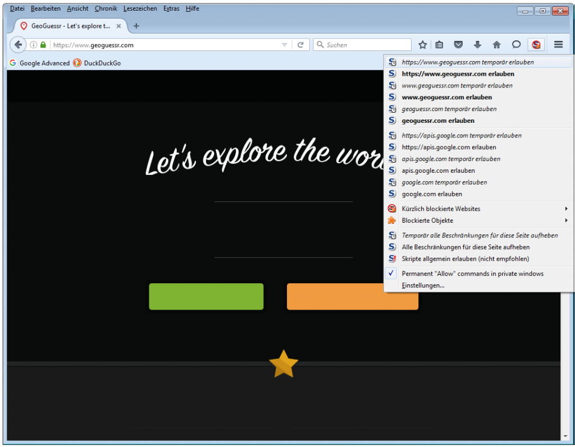This screenshot has height=447, width=575.
Task: Expand Kürzlich blockierte Websites submenu
Action: (x=478, y=209)
